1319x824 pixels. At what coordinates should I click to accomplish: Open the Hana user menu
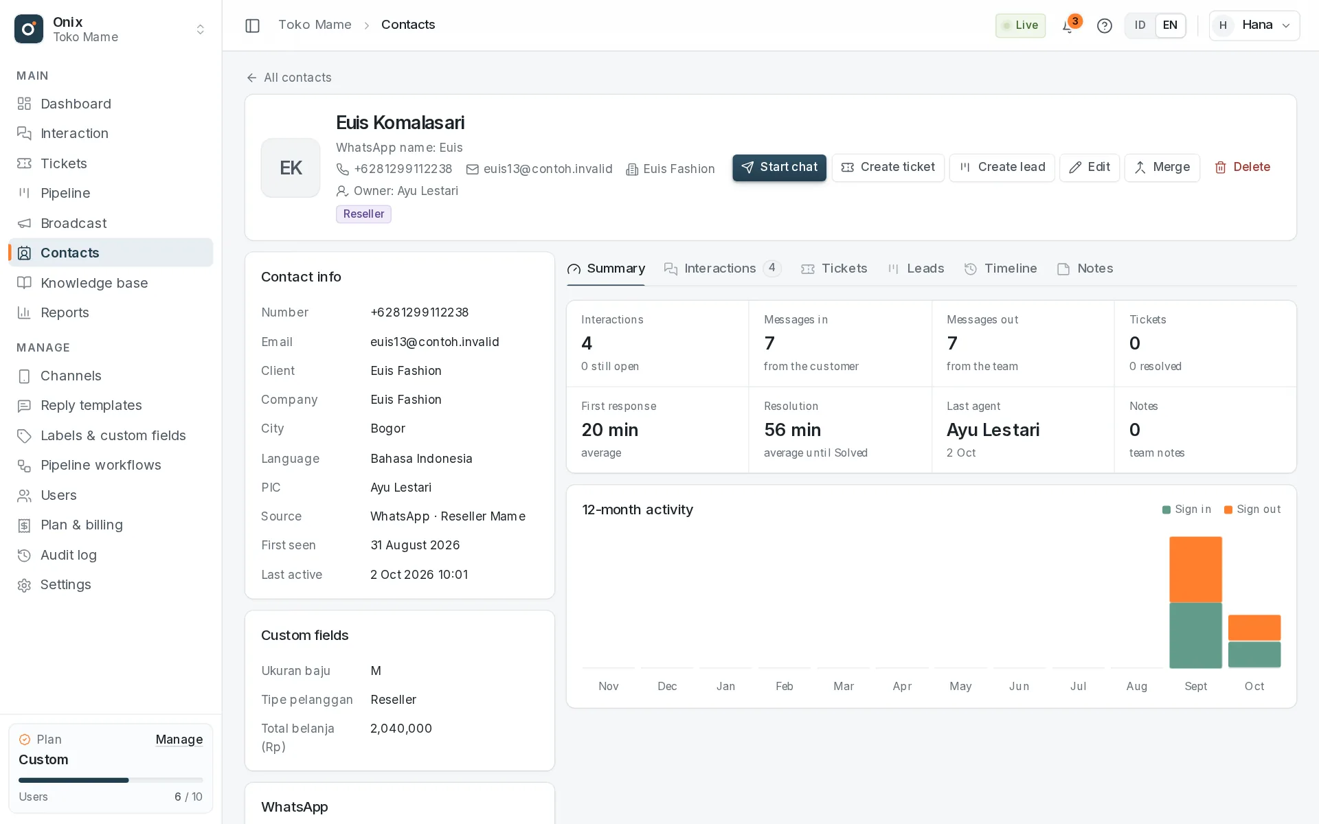click(1254, 25)
